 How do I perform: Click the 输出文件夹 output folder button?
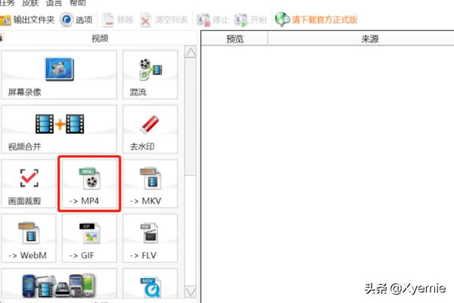26,18
